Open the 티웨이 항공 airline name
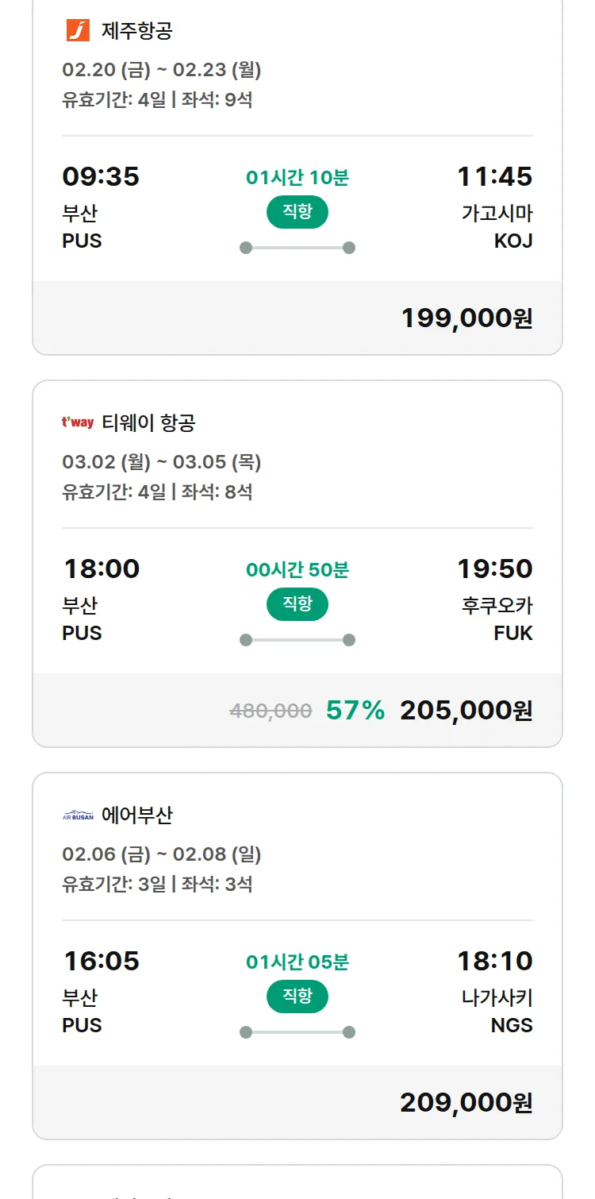The image size is (595, 1199). 148,423
